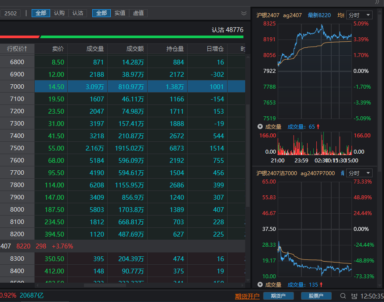Open the 期货开户 link
Screen dimensions: 384x302
coord(247,296)
